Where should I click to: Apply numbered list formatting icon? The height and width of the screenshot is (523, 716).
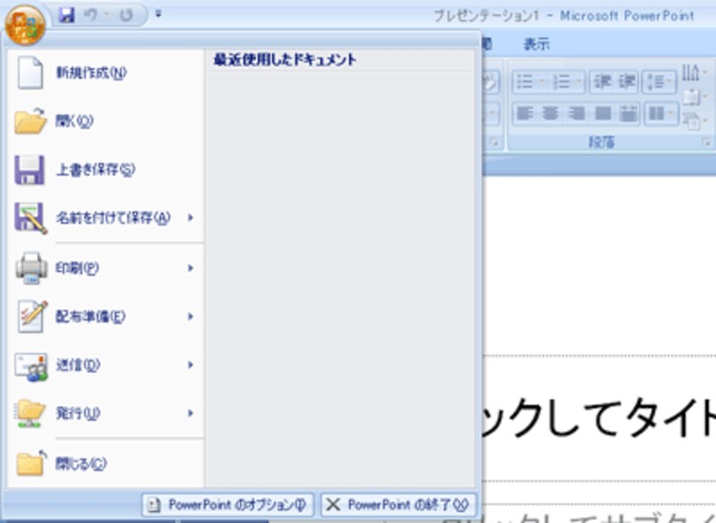561,82
